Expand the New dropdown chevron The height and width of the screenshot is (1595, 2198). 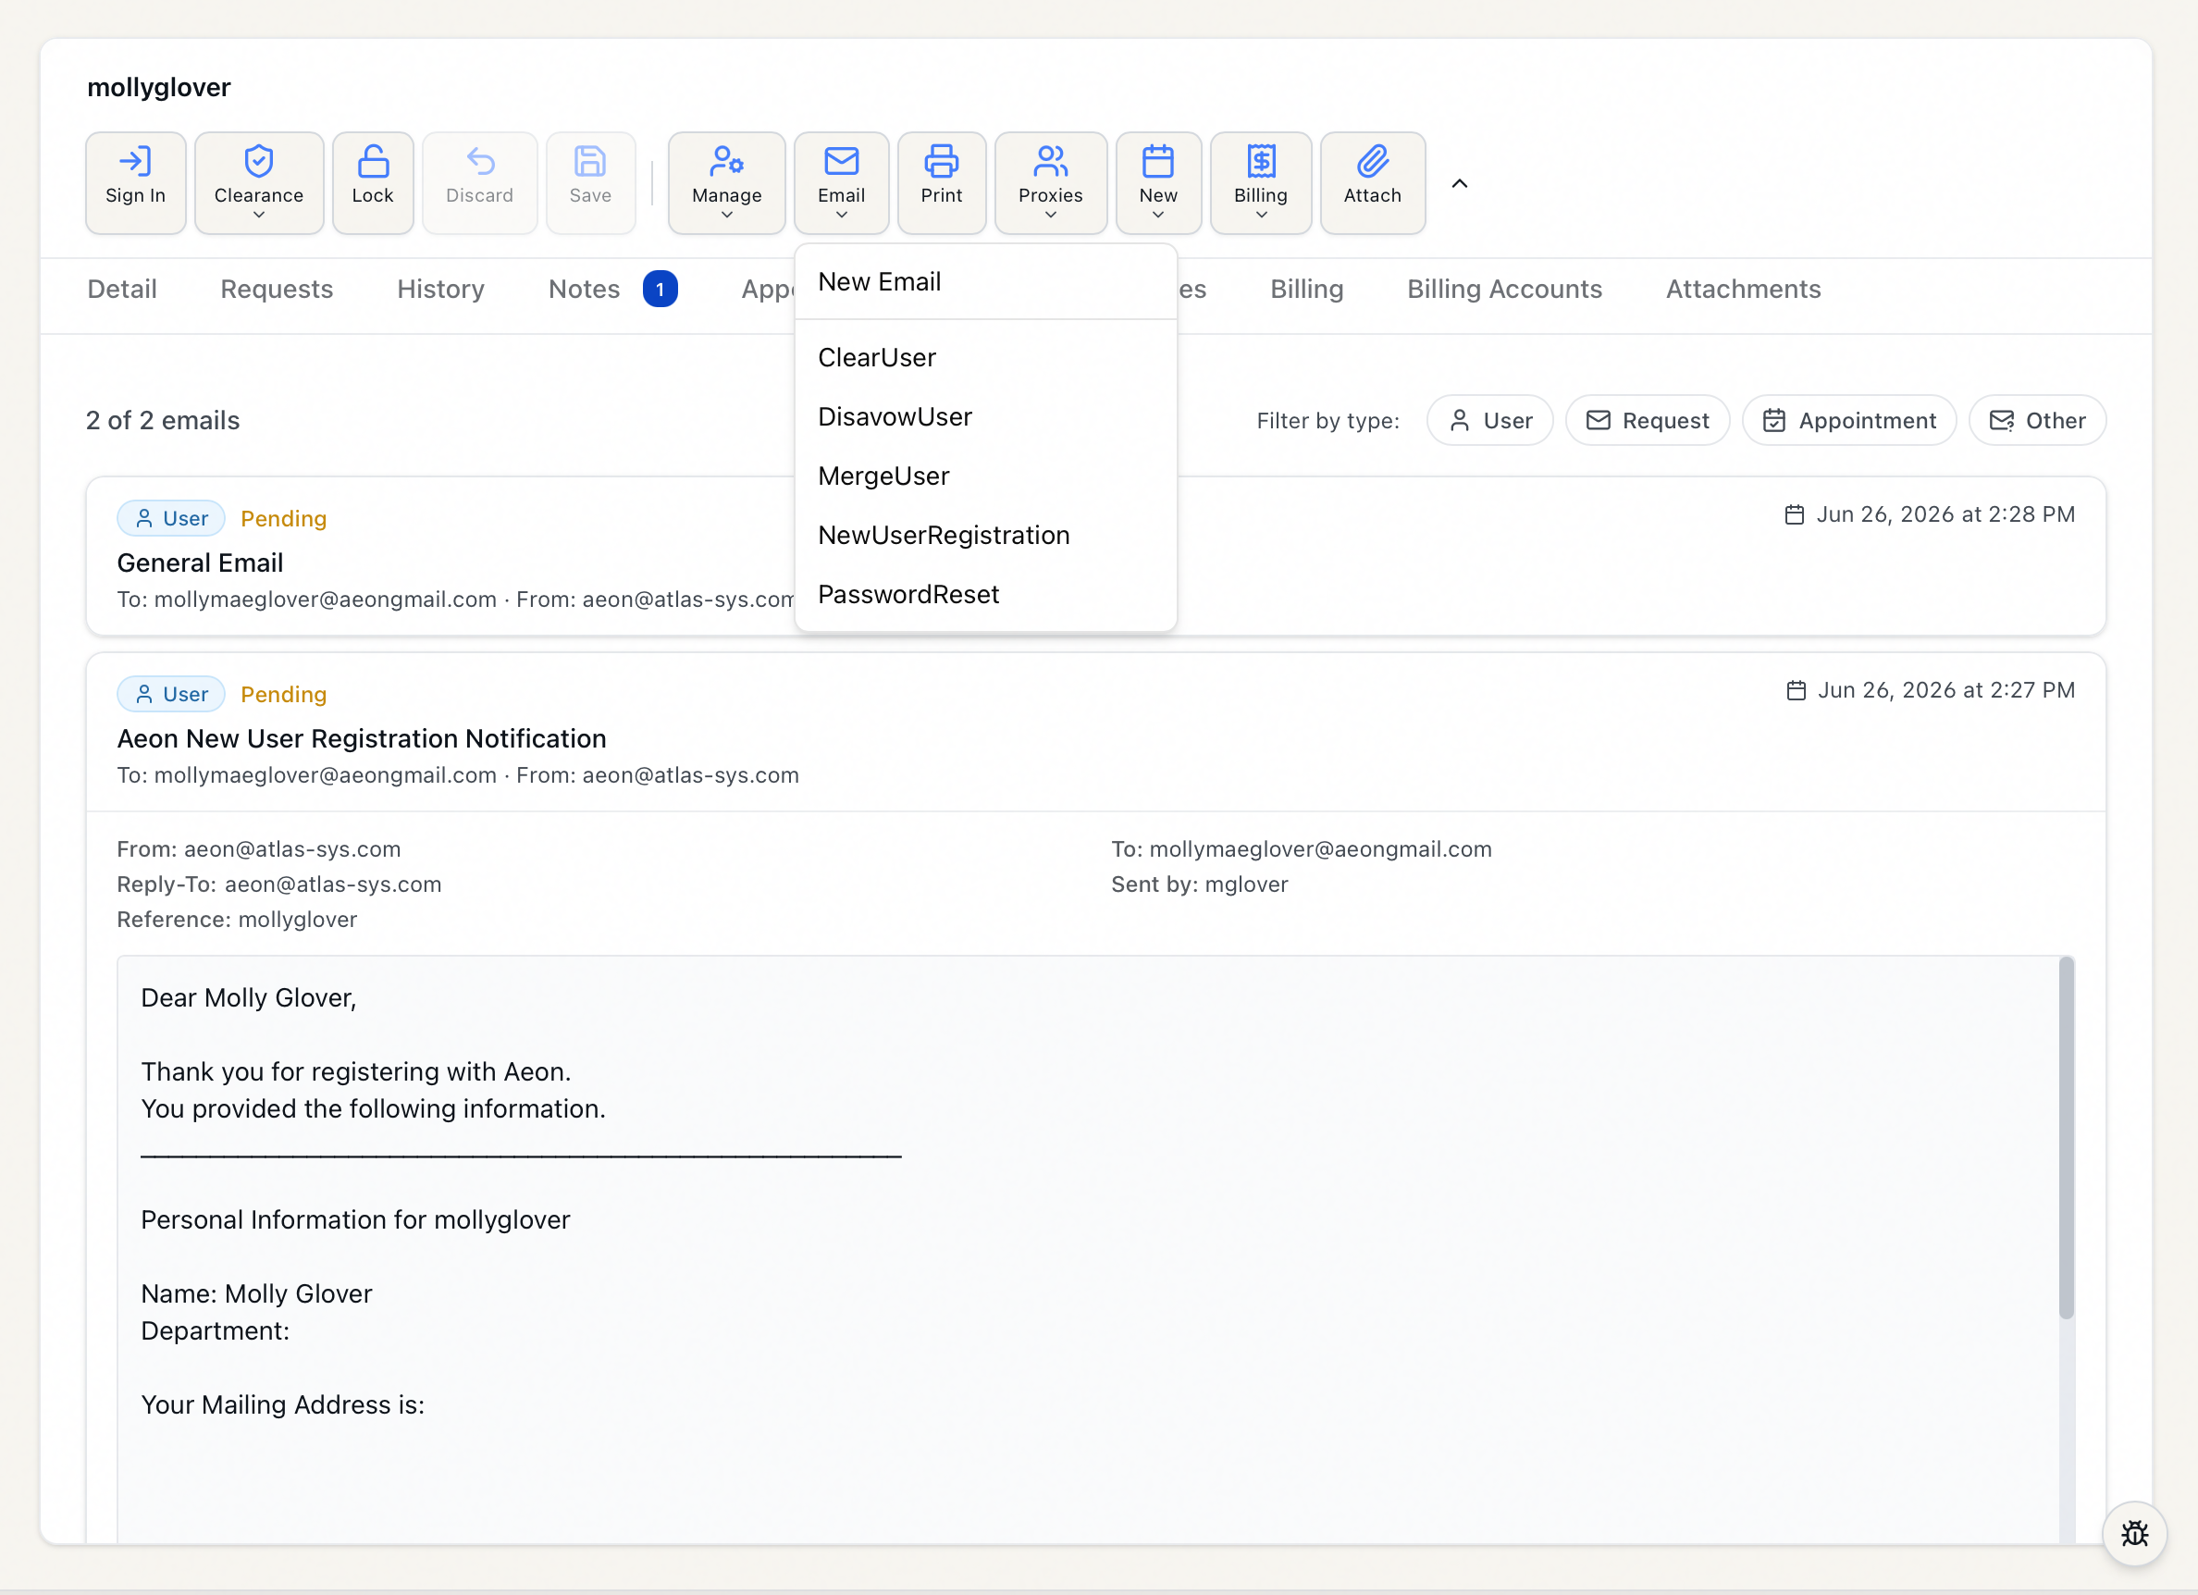[x=1158, y=216]
